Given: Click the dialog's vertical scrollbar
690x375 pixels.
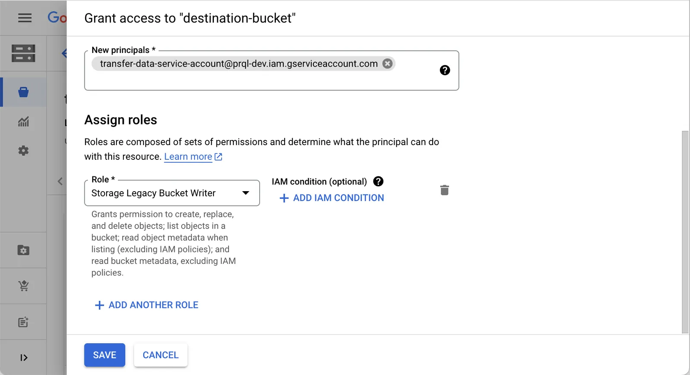Looking at the screenshot, I should click(685, 232).
